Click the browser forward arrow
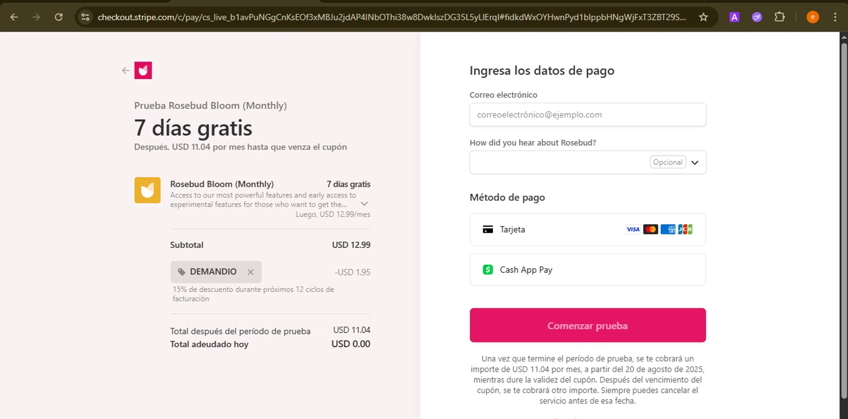The height and width of the screenshot is (419, 848). 36,17
